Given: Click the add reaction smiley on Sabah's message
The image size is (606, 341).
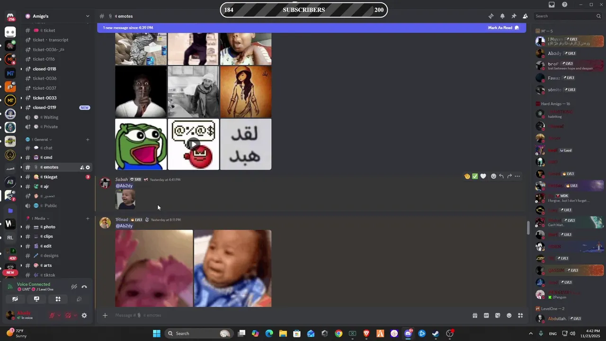Looking at the screenshot, I should [493, 176].
